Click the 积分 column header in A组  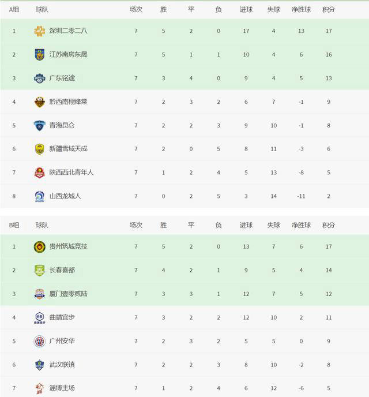329,9
